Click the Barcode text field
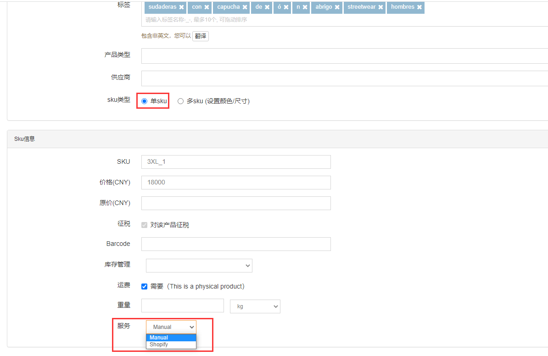 click(x=236, y=244)
